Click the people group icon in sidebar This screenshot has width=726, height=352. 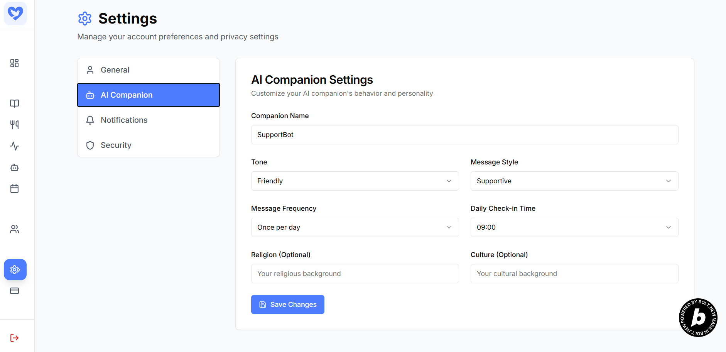click(15, 229)
